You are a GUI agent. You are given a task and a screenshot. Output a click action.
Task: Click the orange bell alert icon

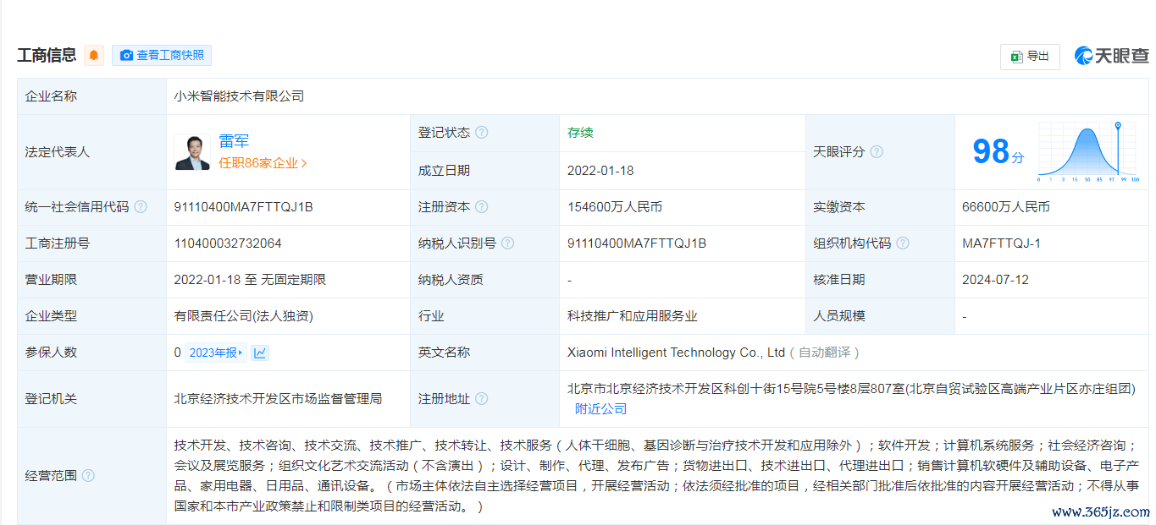pyautogui.click(x=94, y=56)
